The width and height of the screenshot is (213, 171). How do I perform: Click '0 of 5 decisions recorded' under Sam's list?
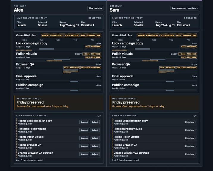pyautogui.click(x=125, y=160)
